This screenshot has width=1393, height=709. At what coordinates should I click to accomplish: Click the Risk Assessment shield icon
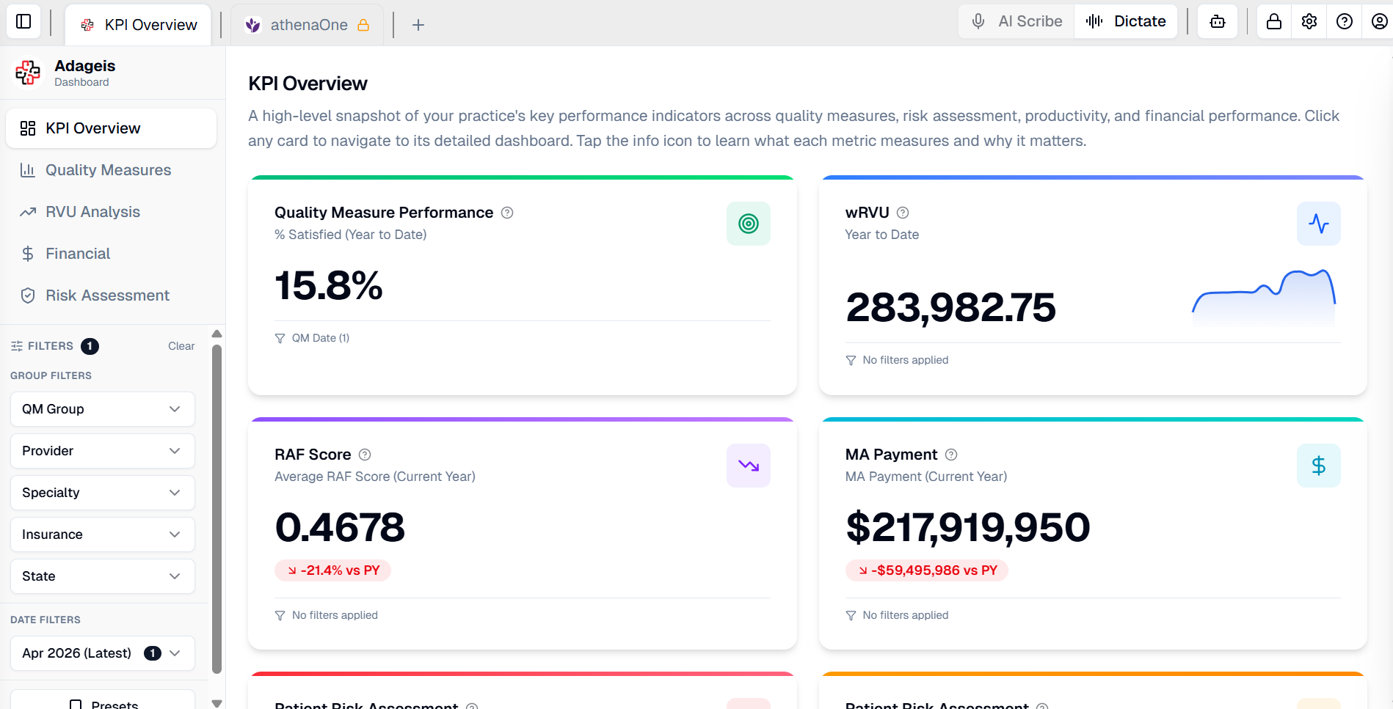(x=28, y=295)
